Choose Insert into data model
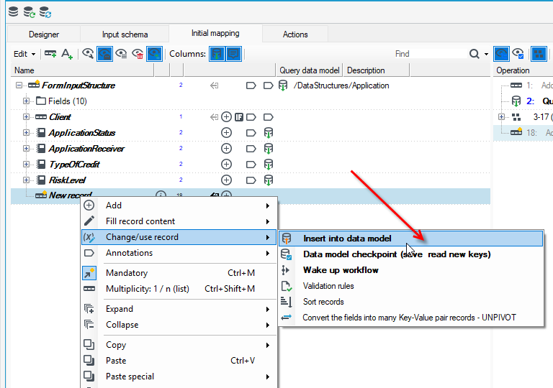This screenshot has height=388, width=553. (x=411, y=239)
